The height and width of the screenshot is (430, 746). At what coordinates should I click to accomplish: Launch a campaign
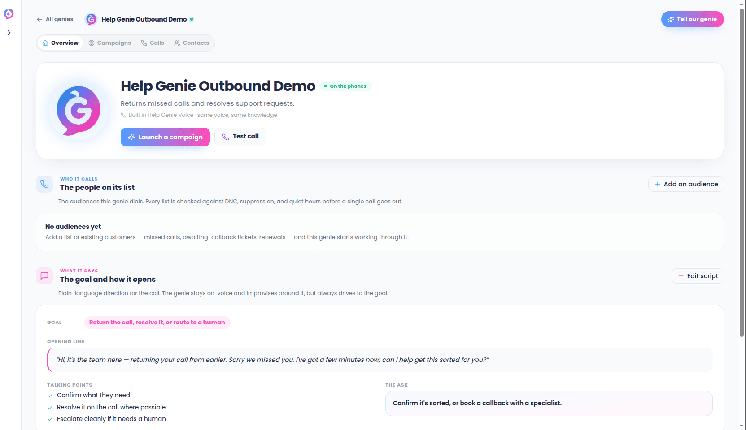point(165,137)
